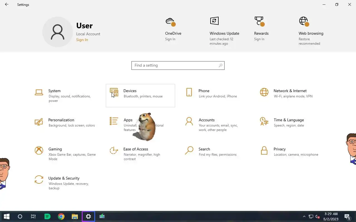
Task: Open Ease of Access icon
Action: pyautogui.click(x=114, y=150)
